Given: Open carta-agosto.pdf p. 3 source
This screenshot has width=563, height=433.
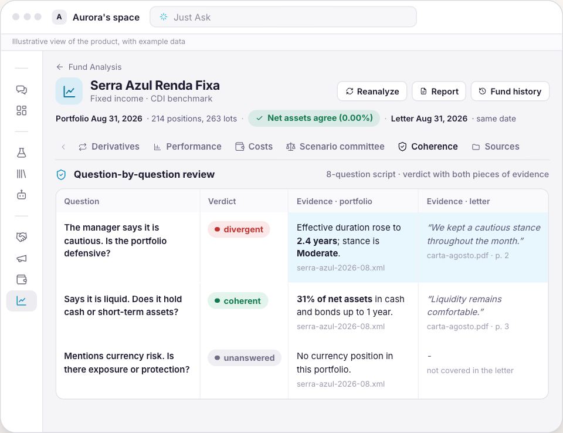Looking at the screenshot, I should (467, 326).
